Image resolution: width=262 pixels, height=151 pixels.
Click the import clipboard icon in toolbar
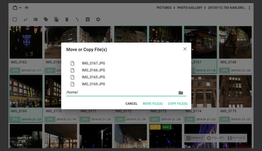(x=88, y=19)
